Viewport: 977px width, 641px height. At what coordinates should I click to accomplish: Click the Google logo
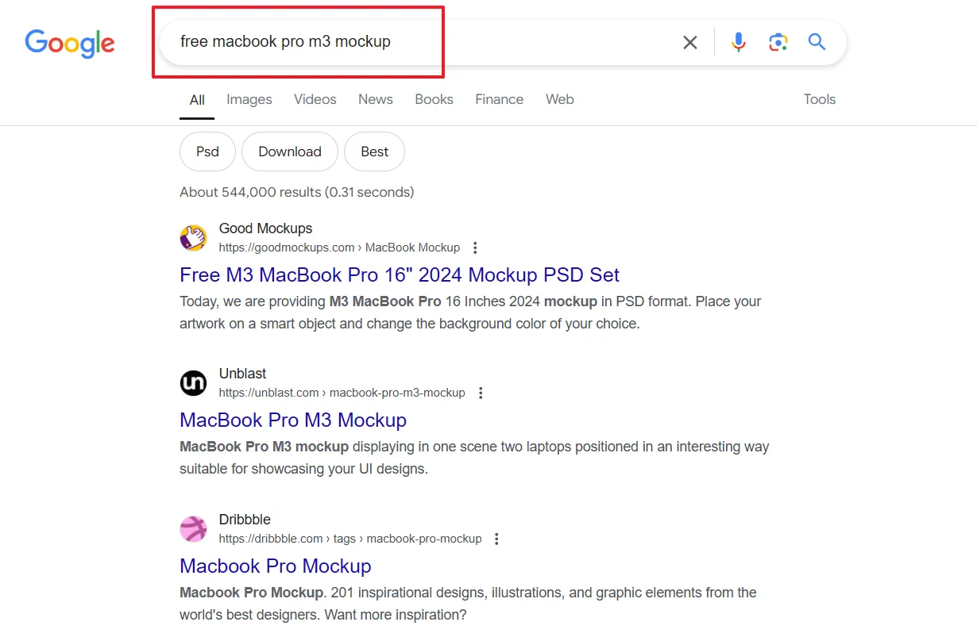coord(70,43)
